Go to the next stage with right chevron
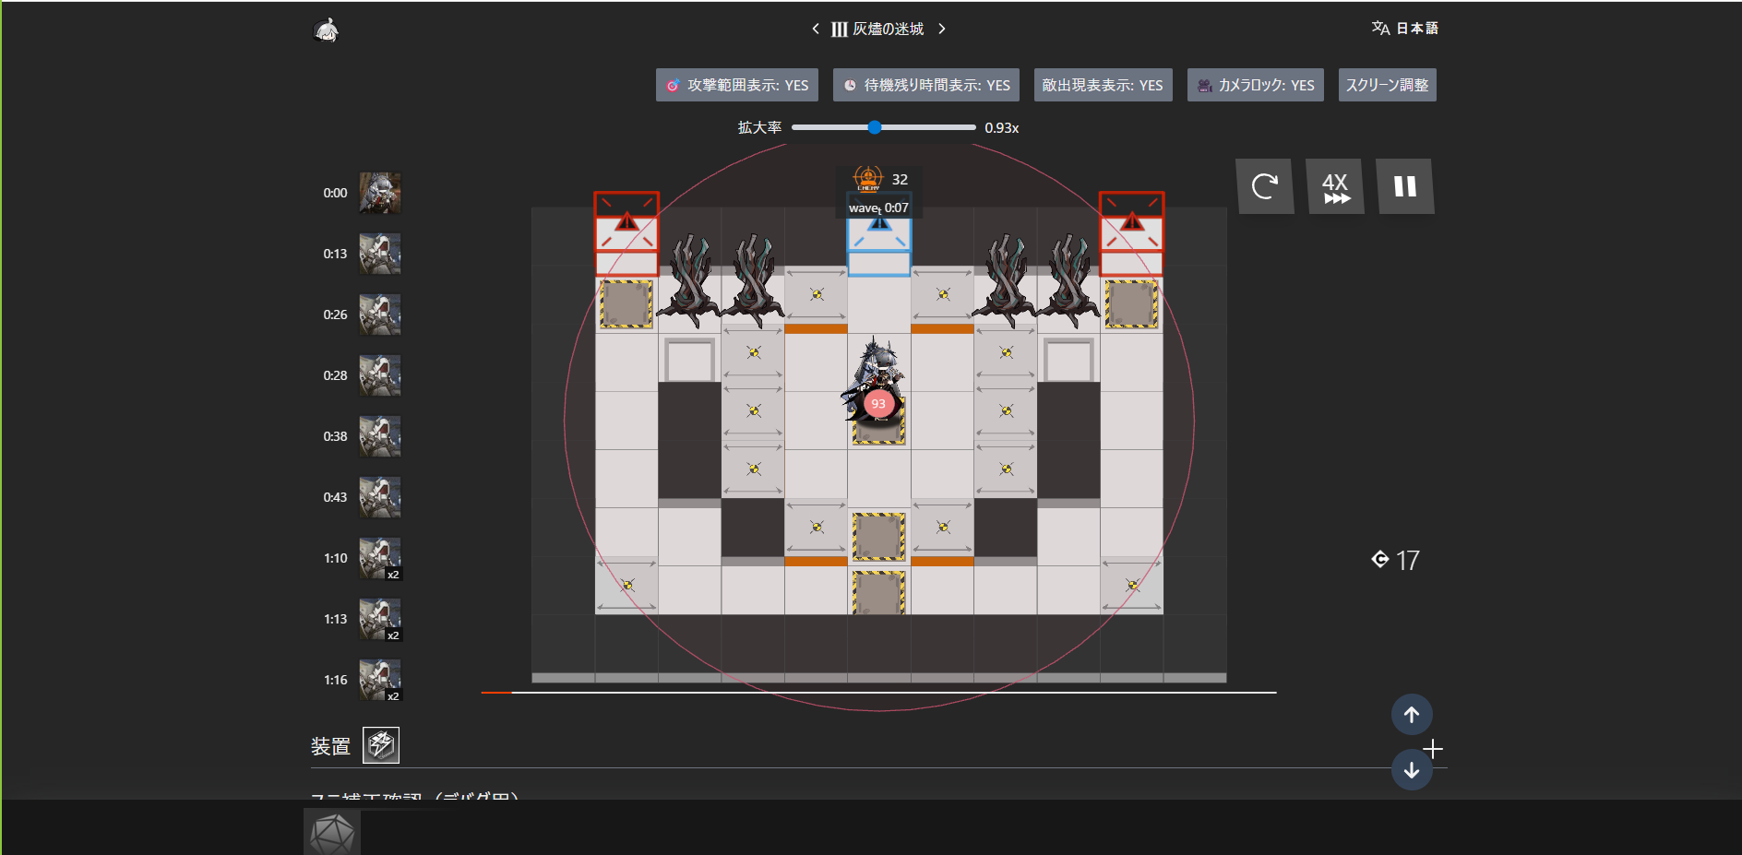Screen dimensions: 1742x855 (941, 29)
